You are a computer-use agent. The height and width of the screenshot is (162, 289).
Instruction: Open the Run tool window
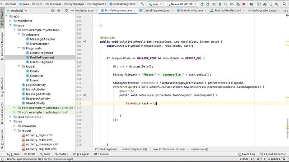coord(13,154)
